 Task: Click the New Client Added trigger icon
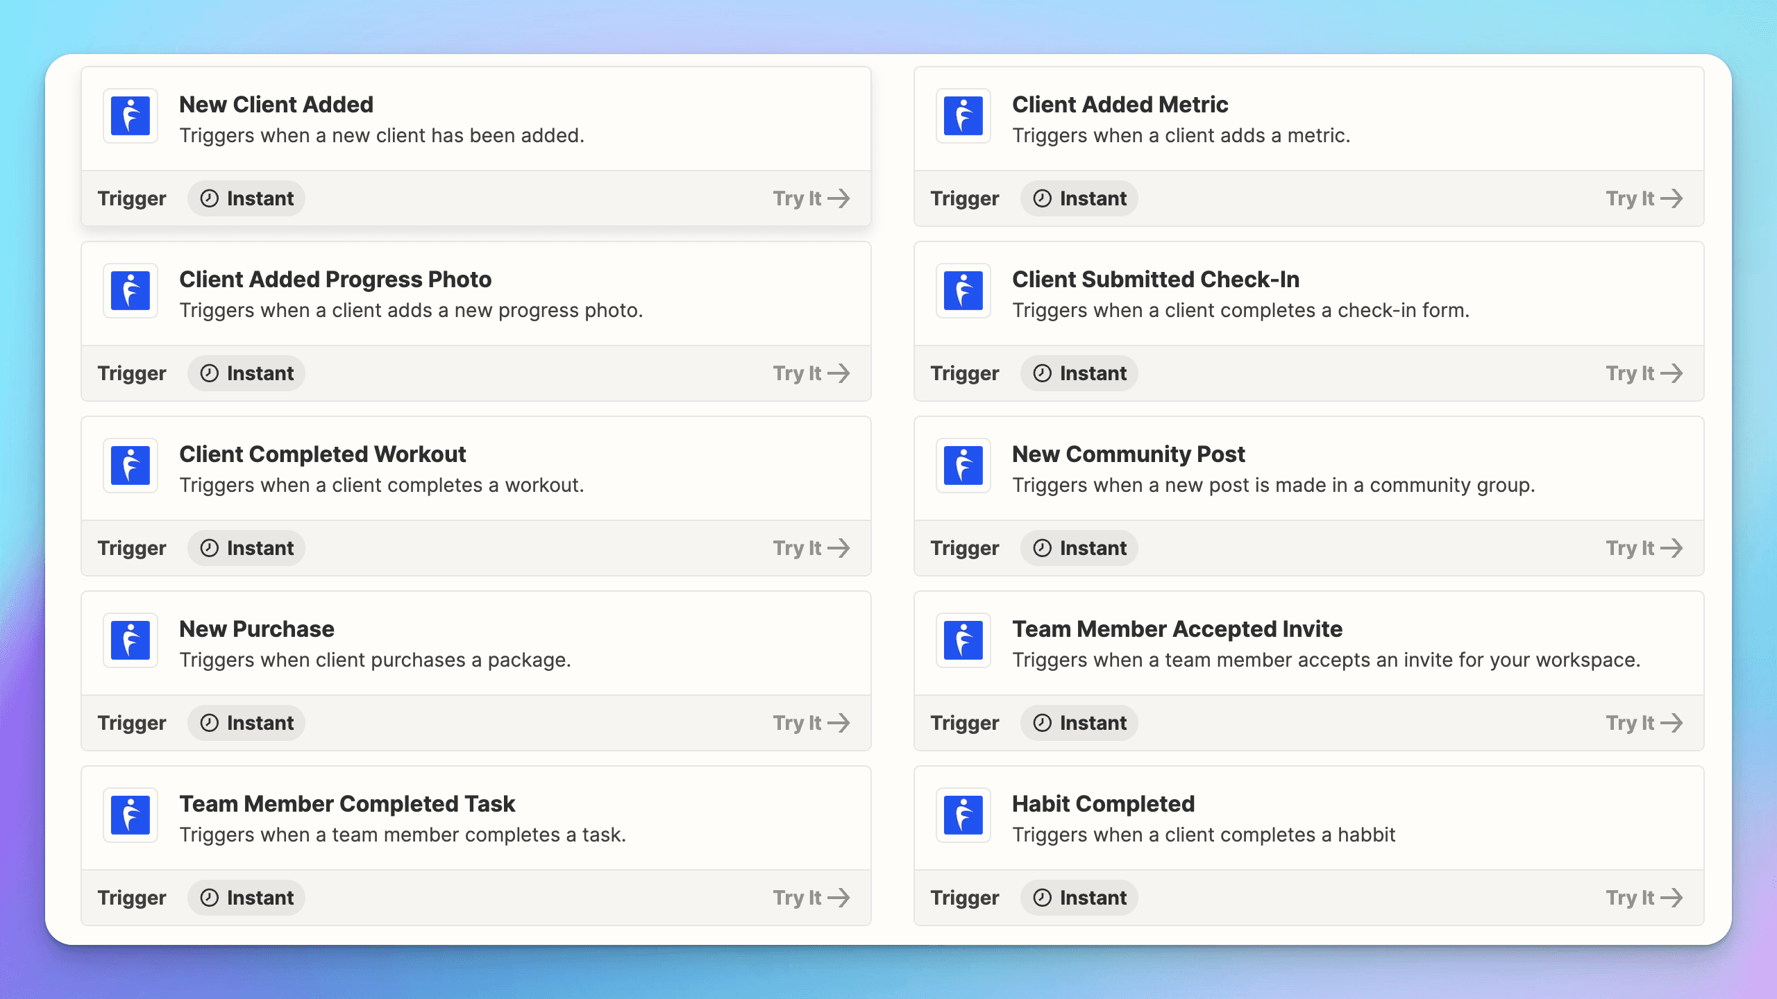point(130,117)
